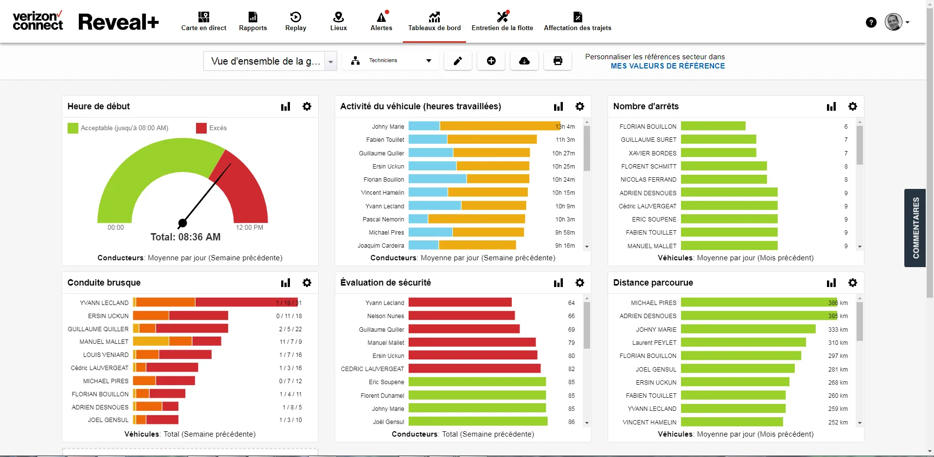The width and height of the screenshot is (934, 457).
Task: Open the COMMENTAIRES side panel
Action: pos(915,228)
